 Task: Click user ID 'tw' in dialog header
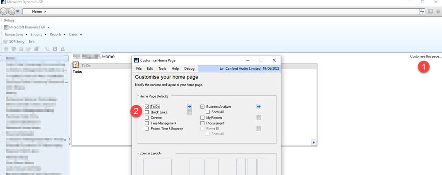(x=221, y=69)
